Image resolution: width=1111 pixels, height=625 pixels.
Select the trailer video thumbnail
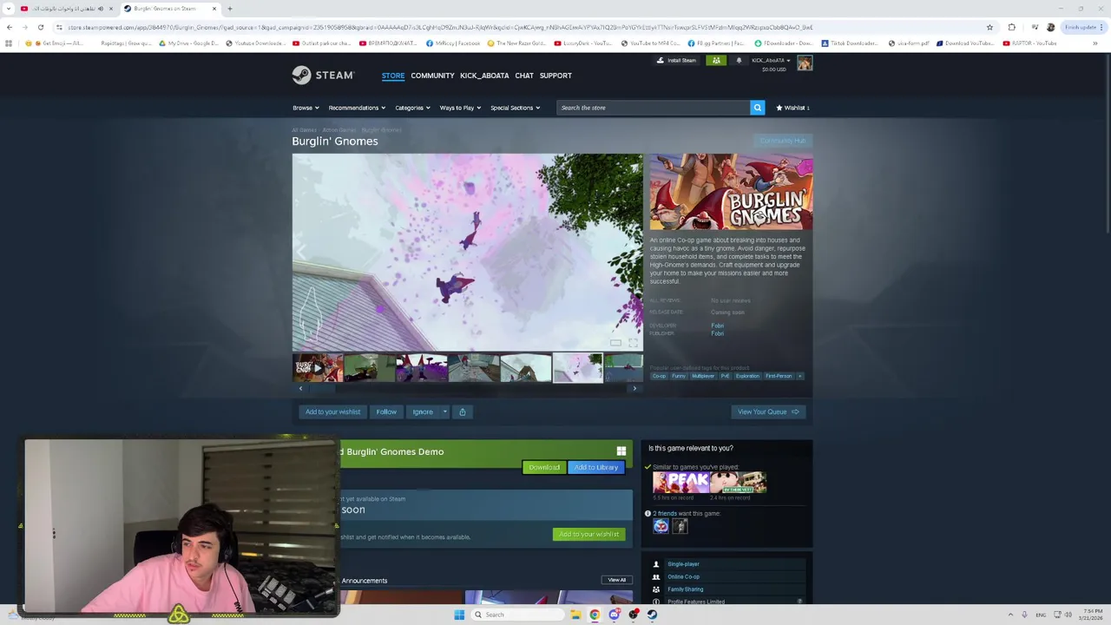(317, 368)
